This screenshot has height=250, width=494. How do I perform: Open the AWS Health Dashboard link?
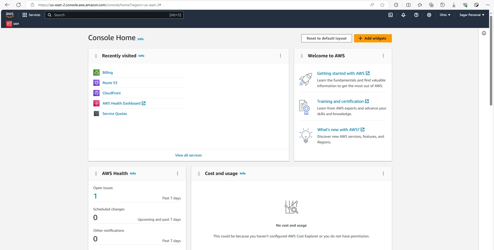pos(124,103)
